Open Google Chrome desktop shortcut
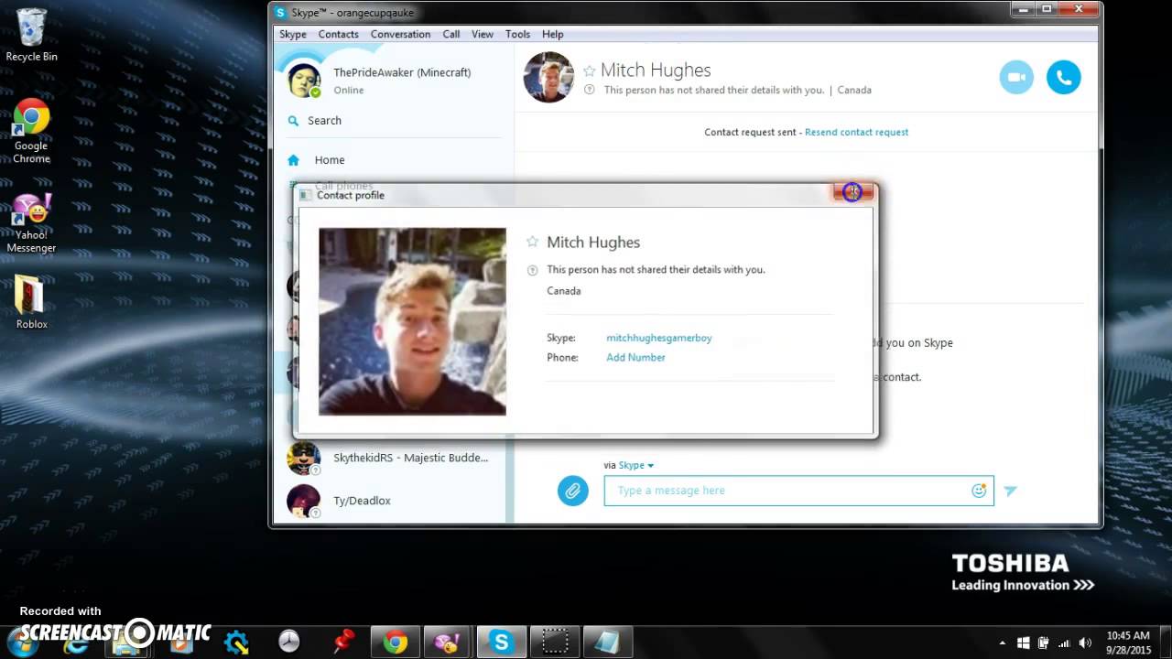This screenshot has width=1172, height=659. (x=31, y=131)
